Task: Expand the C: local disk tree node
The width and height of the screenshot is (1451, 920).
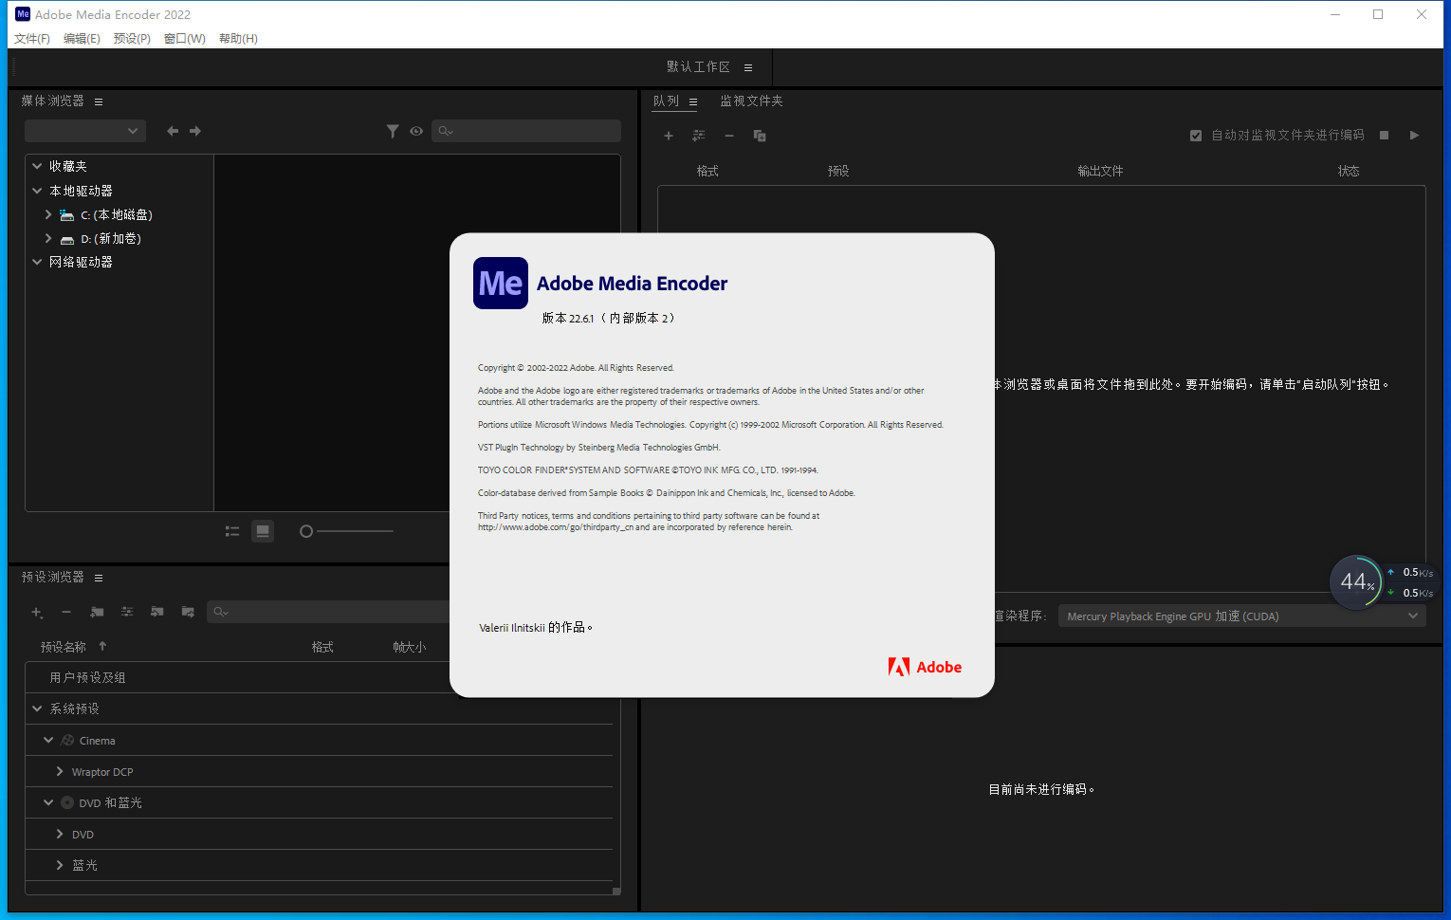Action: pos(48,215)
